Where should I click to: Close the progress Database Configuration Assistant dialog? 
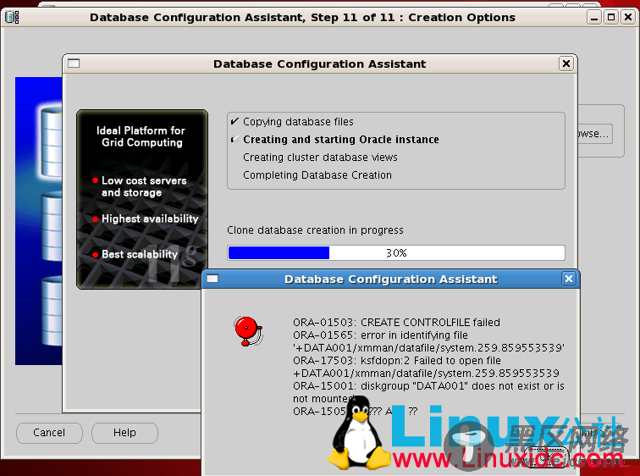click(566, 64)
